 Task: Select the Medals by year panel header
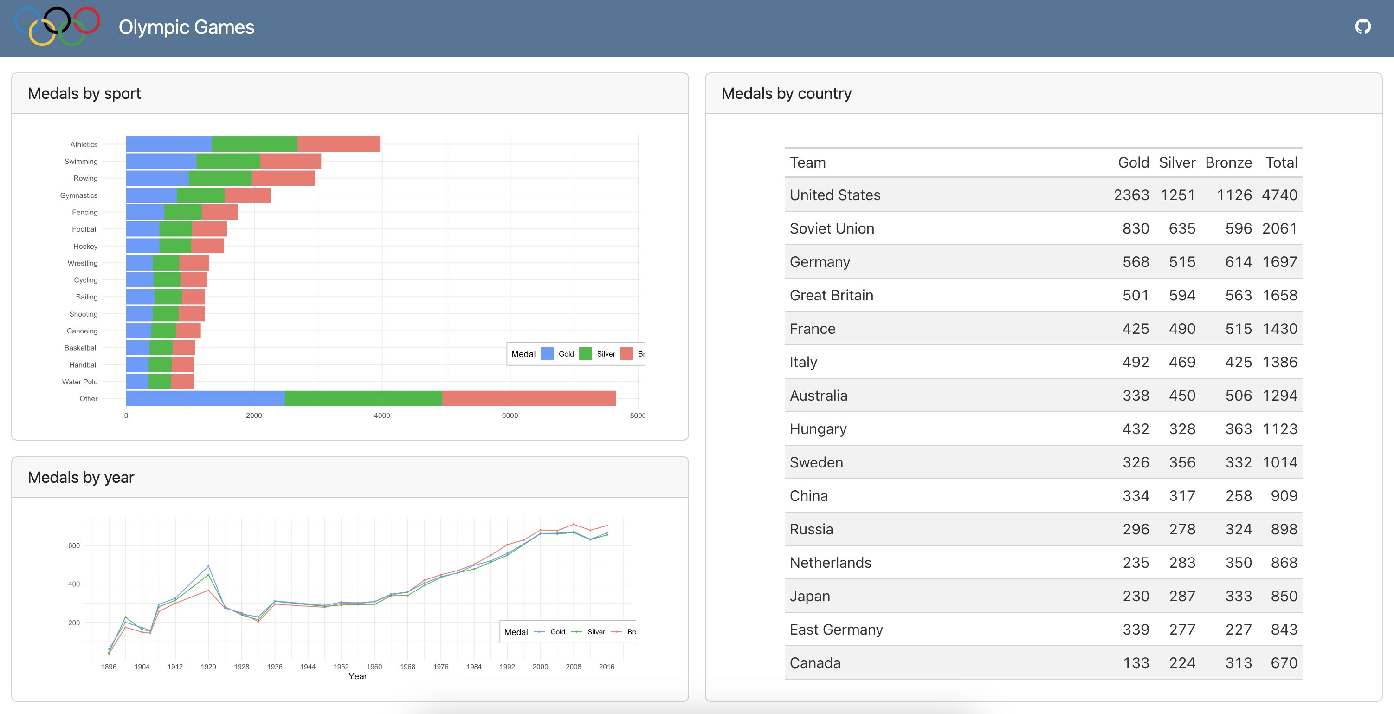coord(81,477)
